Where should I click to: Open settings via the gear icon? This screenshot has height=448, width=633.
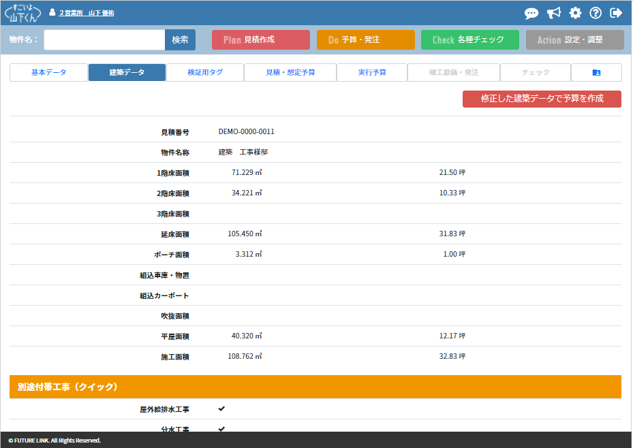(575, 13)
